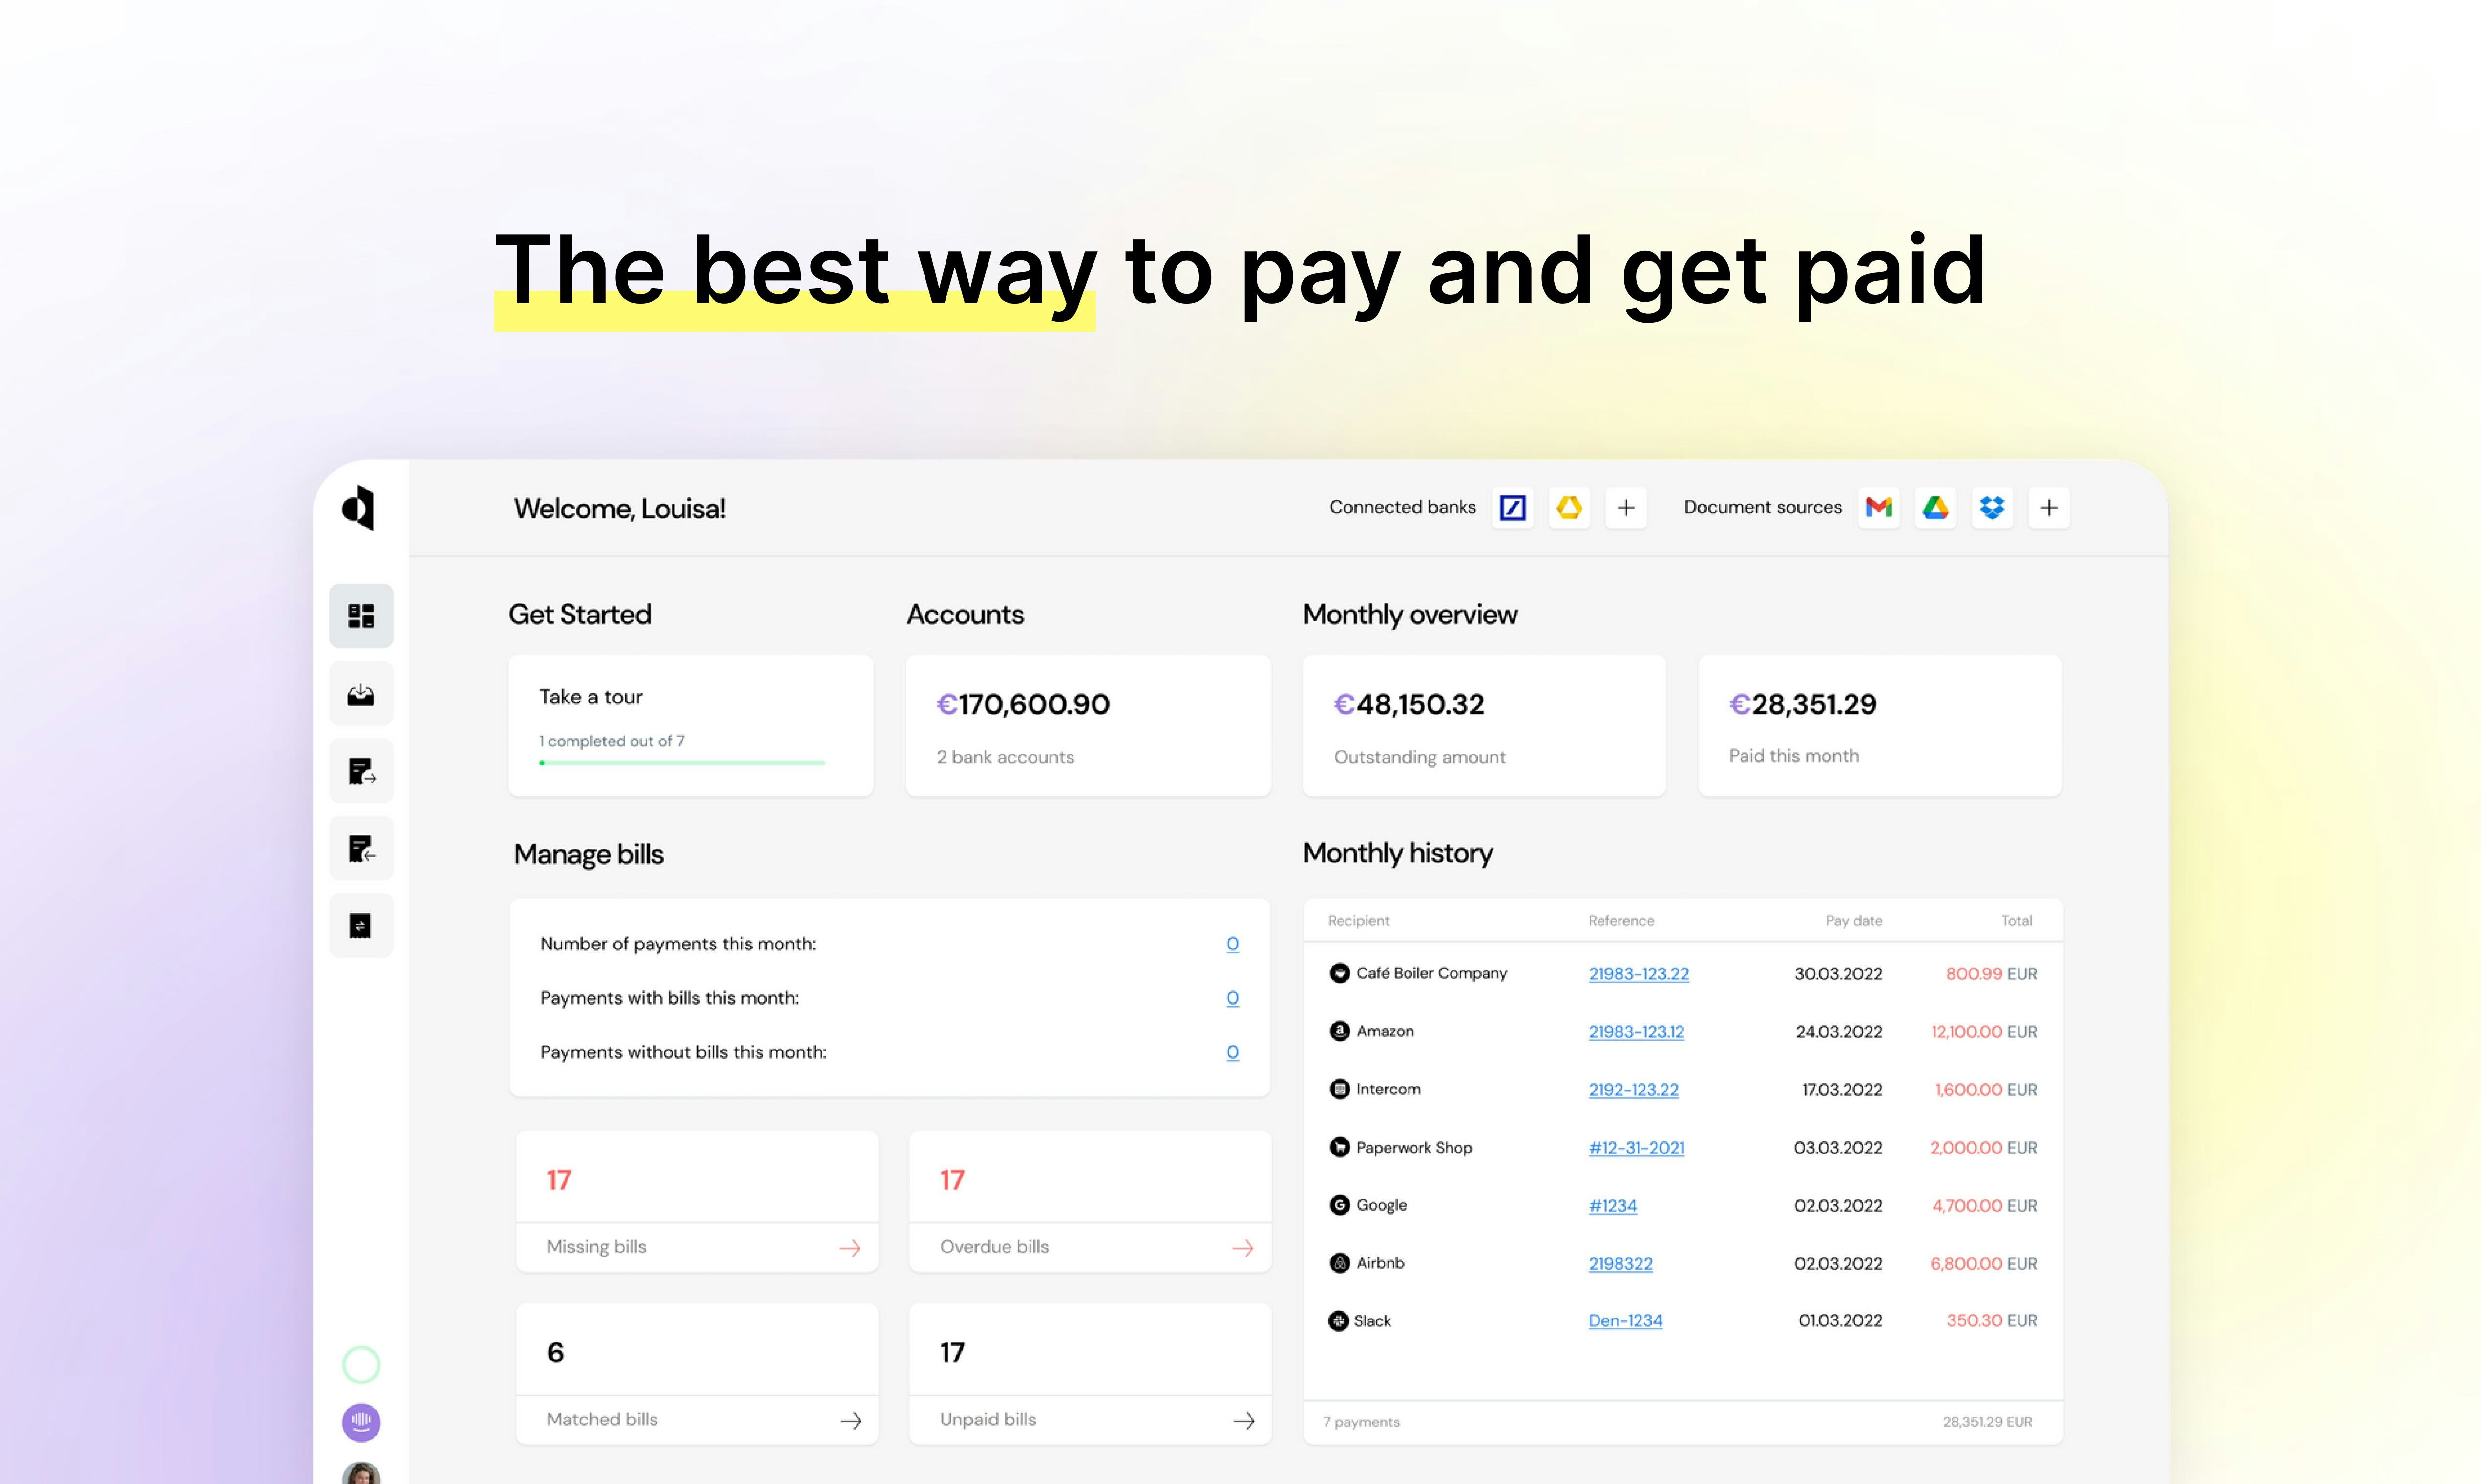Open incoming bills sidebar icon

click(x=361, y=848)
